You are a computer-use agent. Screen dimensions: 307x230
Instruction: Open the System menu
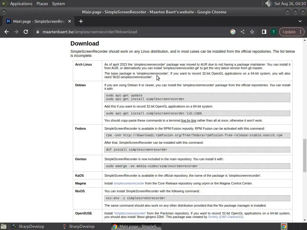[x=58, y=4]
